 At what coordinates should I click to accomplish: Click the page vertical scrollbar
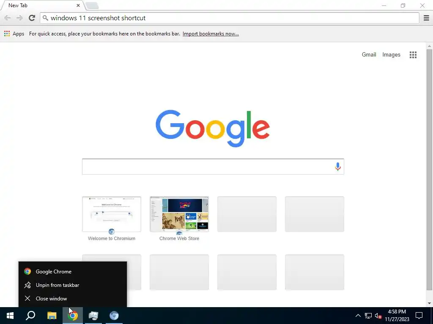429,170
